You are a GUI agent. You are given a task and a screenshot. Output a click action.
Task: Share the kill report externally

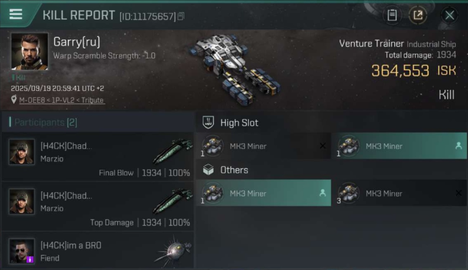click(418, 15)
